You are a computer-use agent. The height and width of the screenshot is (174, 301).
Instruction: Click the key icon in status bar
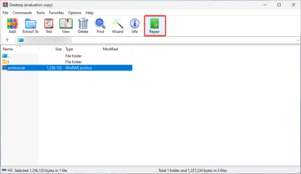10,170
